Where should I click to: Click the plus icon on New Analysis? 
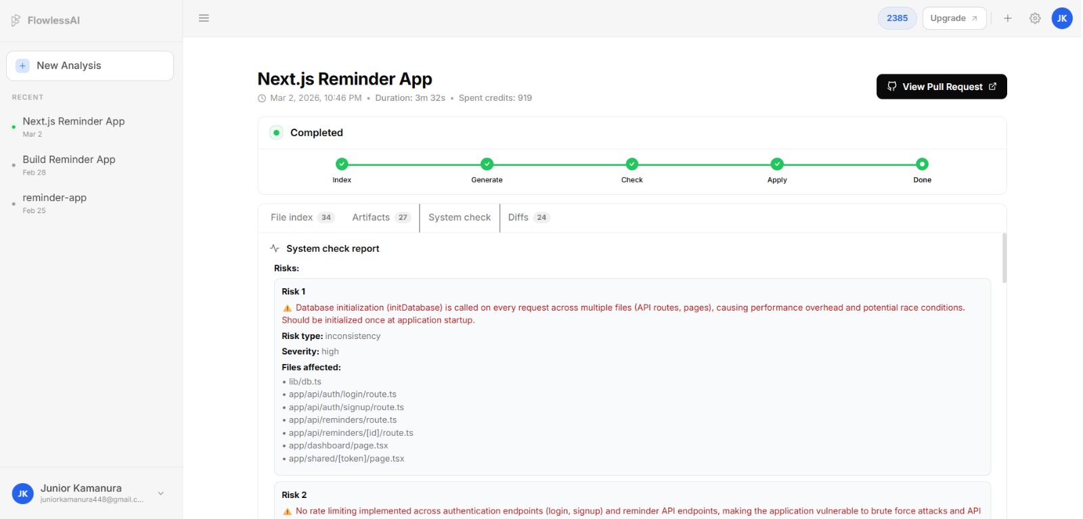(22, 66)
